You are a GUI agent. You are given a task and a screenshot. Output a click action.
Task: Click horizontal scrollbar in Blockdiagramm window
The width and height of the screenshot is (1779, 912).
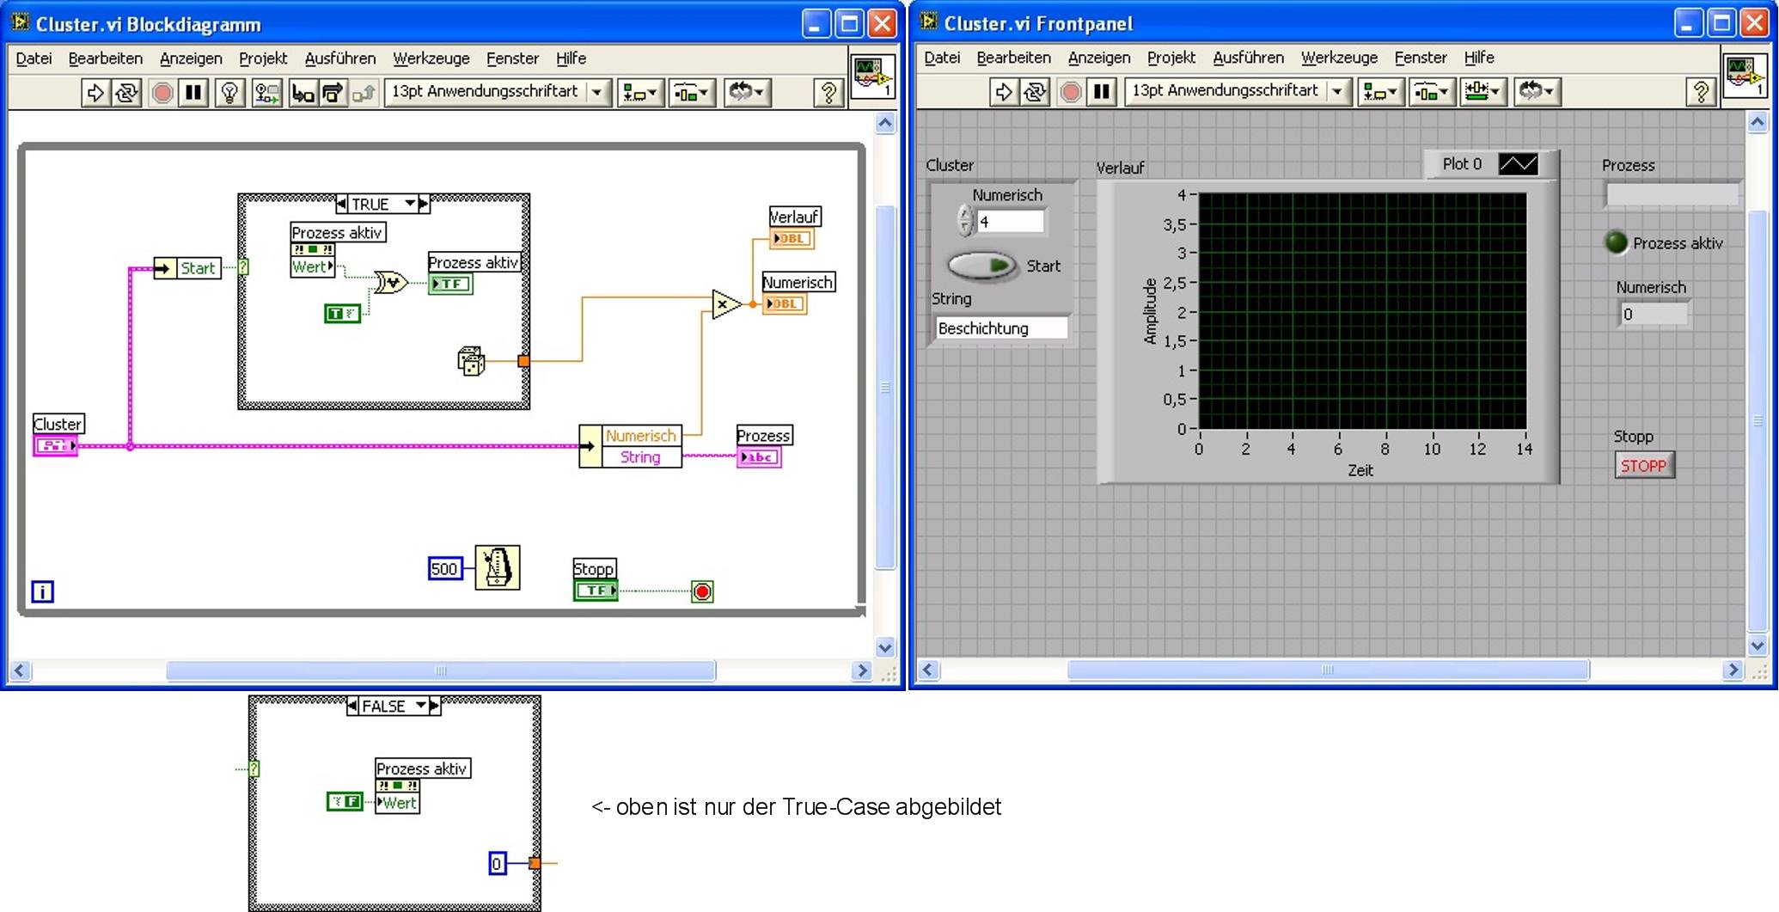tap(440, 670)
